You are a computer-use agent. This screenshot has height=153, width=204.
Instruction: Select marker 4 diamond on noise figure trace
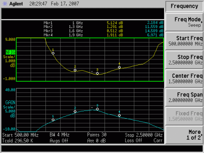click(x=119, y=67)
